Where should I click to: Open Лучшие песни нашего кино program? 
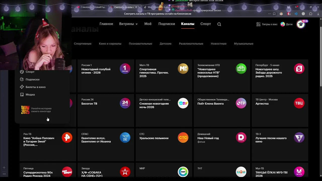point(271,140)
